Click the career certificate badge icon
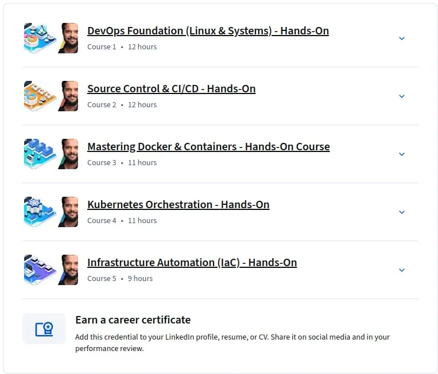438x374 pixels. [44, 329]
